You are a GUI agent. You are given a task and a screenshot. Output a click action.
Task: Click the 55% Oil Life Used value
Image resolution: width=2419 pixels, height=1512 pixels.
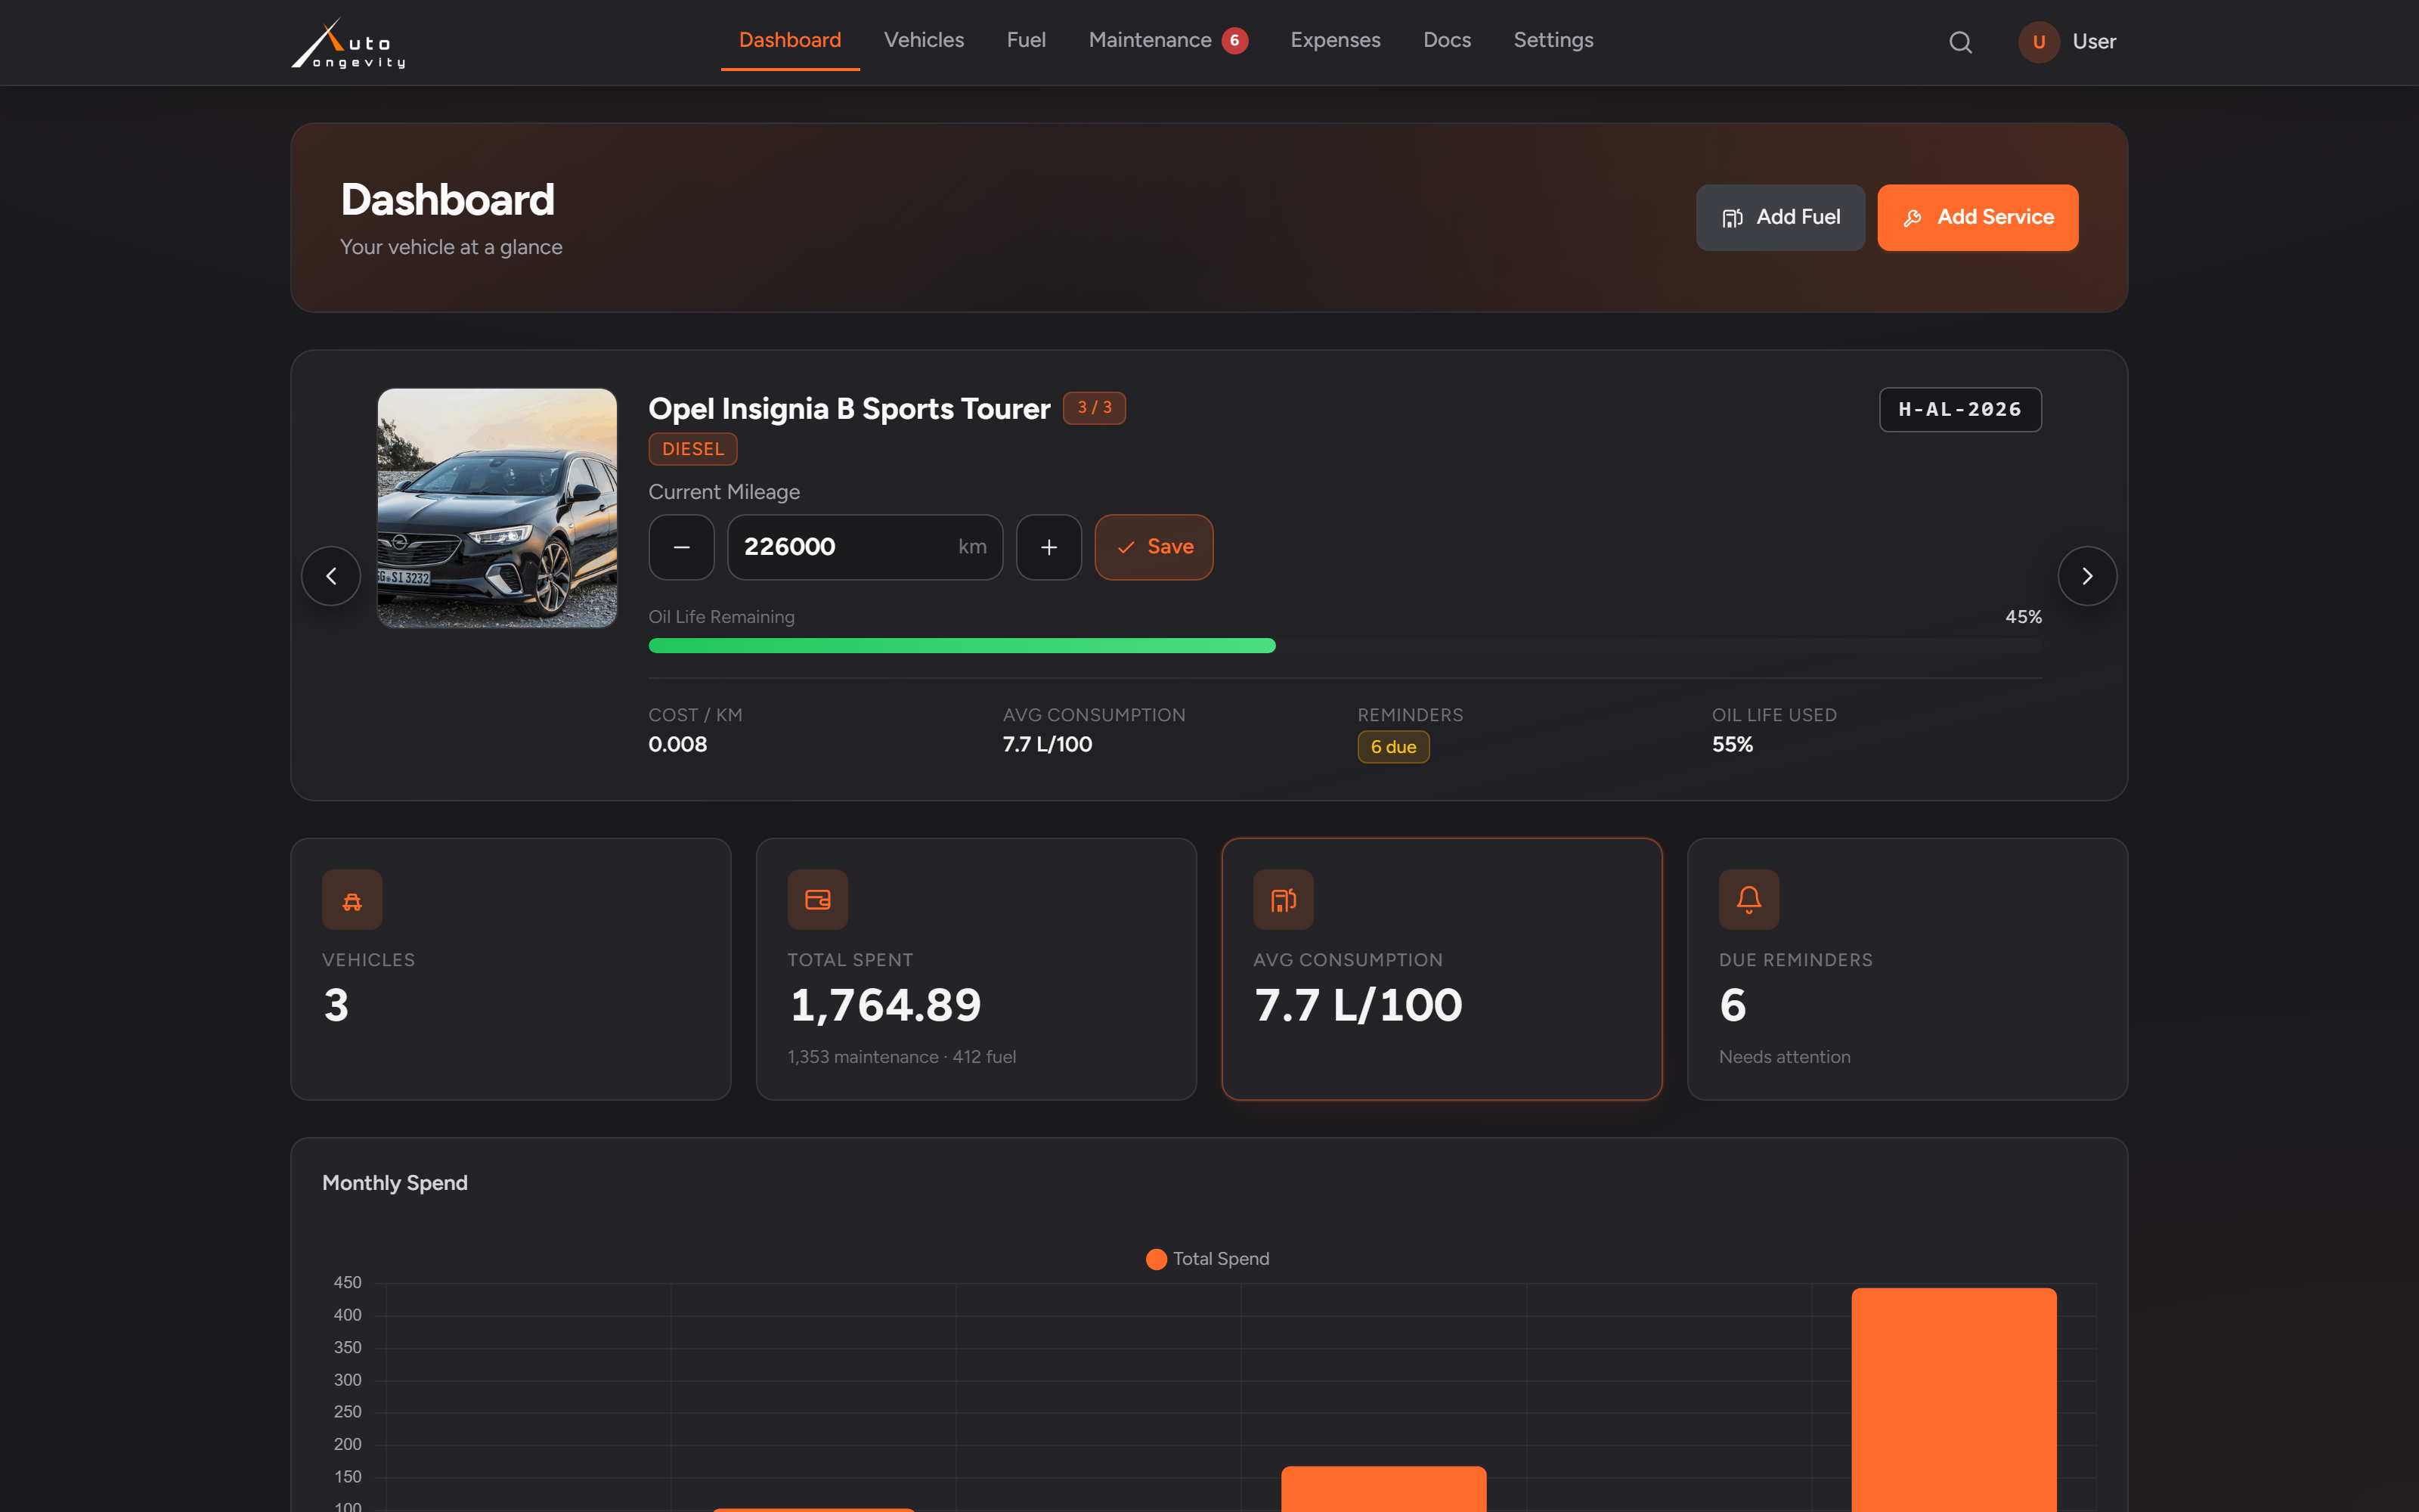coord(1733,744)
